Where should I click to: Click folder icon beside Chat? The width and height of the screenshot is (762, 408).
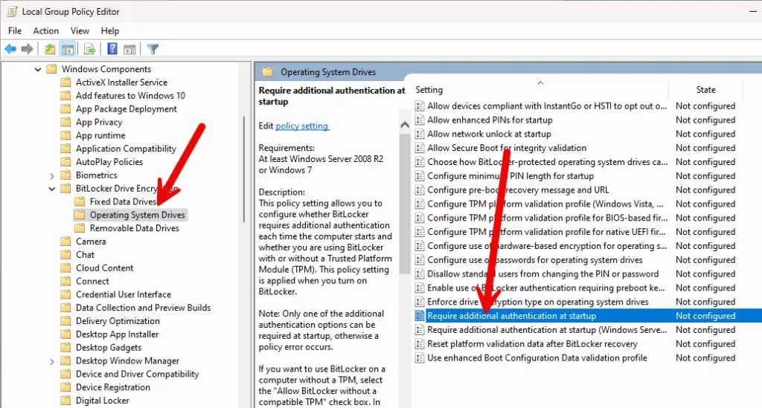tap(65, 255)
